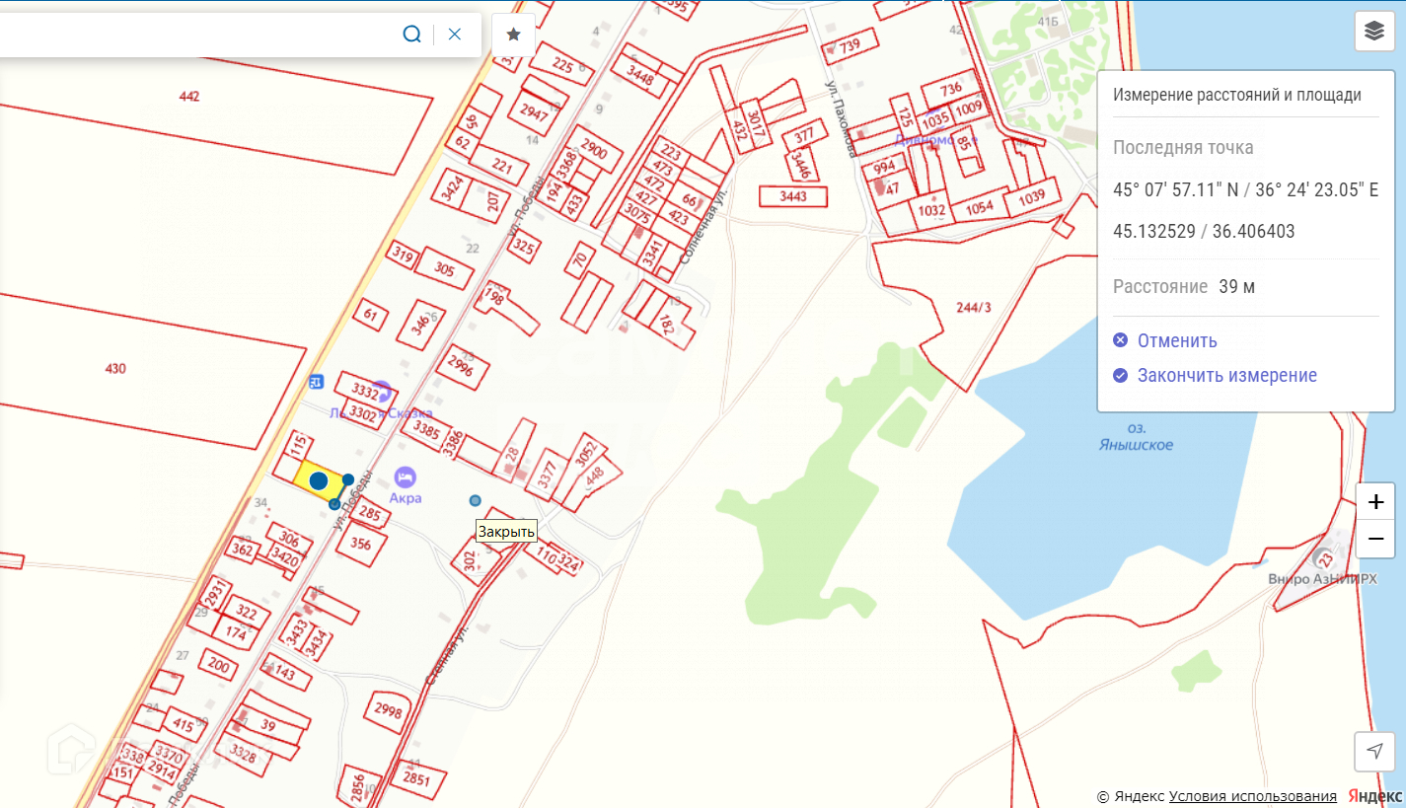Click parcel number 356
The width and height of the screenshot is (1406, 808).
pyautogui.click(x=360, y=543)
